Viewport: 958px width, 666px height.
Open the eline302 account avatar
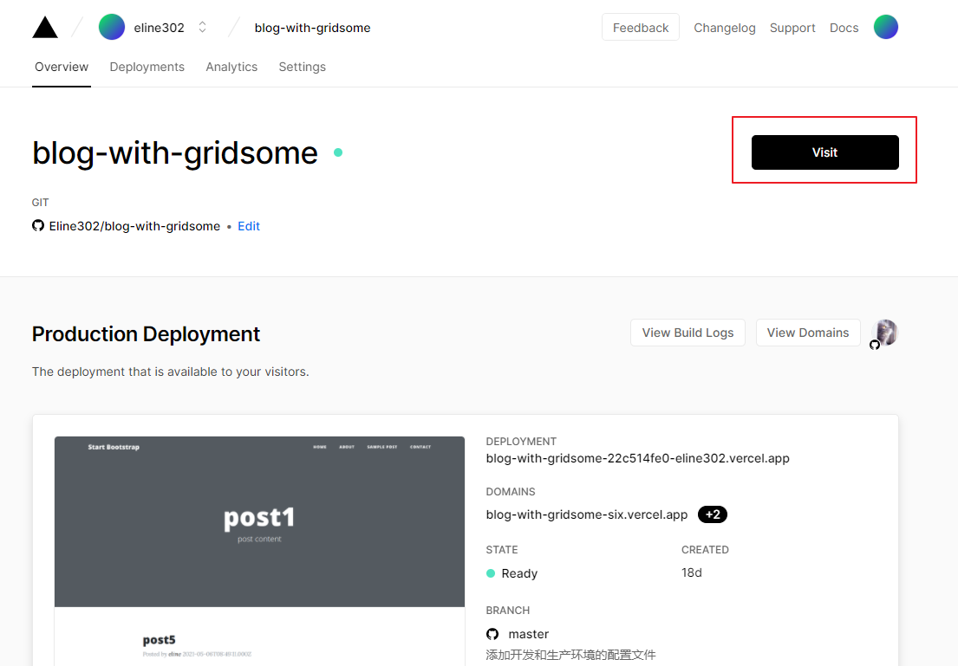click(112, 28)
